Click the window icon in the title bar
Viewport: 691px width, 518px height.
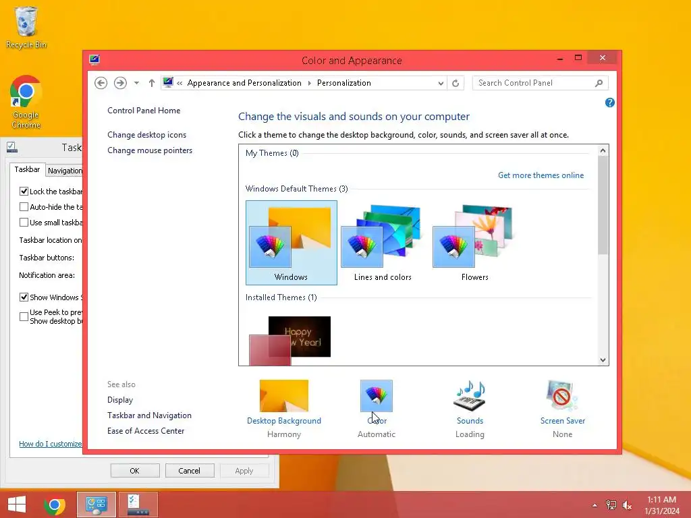pos(94,59)
